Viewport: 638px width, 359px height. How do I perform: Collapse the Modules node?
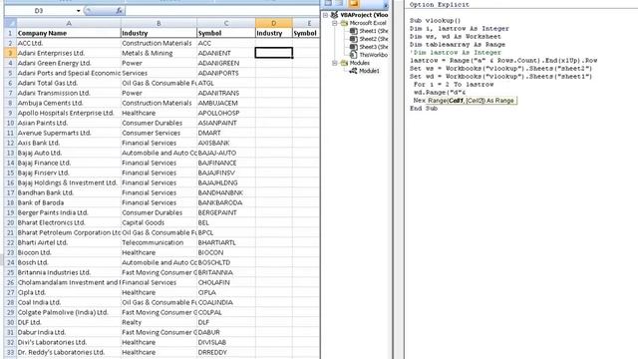335,63
